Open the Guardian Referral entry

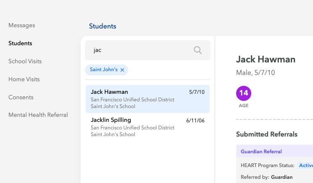pos(261,152)
